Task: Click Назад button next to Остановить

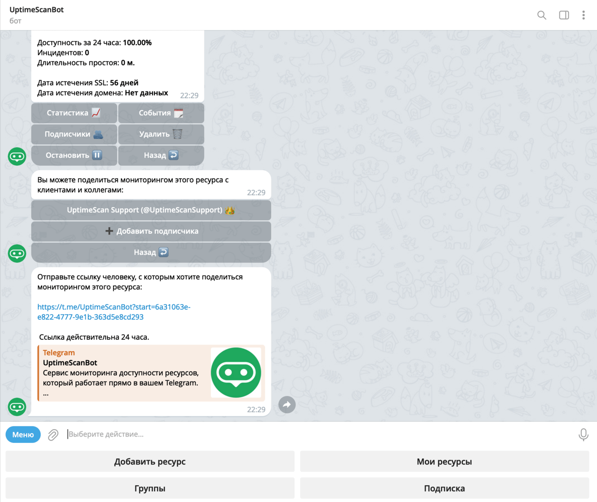Action: click(x=161, y=156)
